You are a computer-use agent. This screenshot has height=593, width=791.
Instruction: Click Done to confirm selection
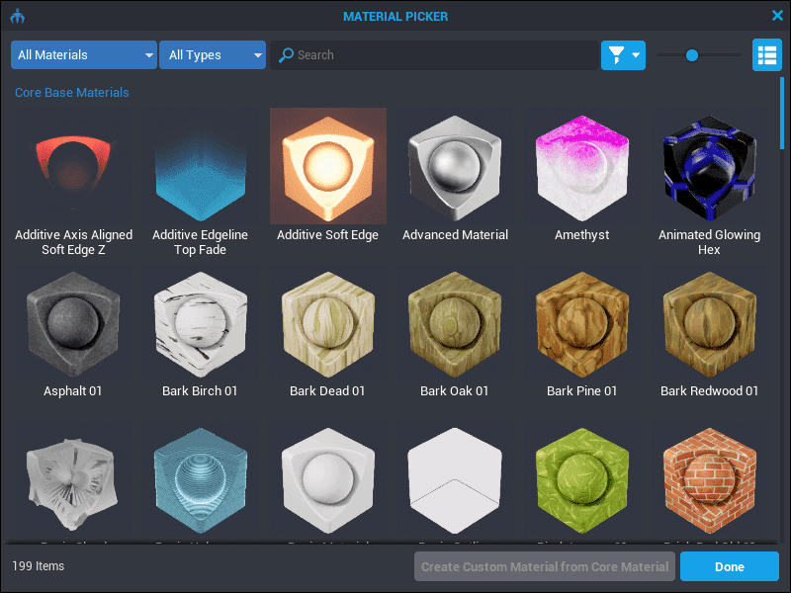click(x=730, y=566)
